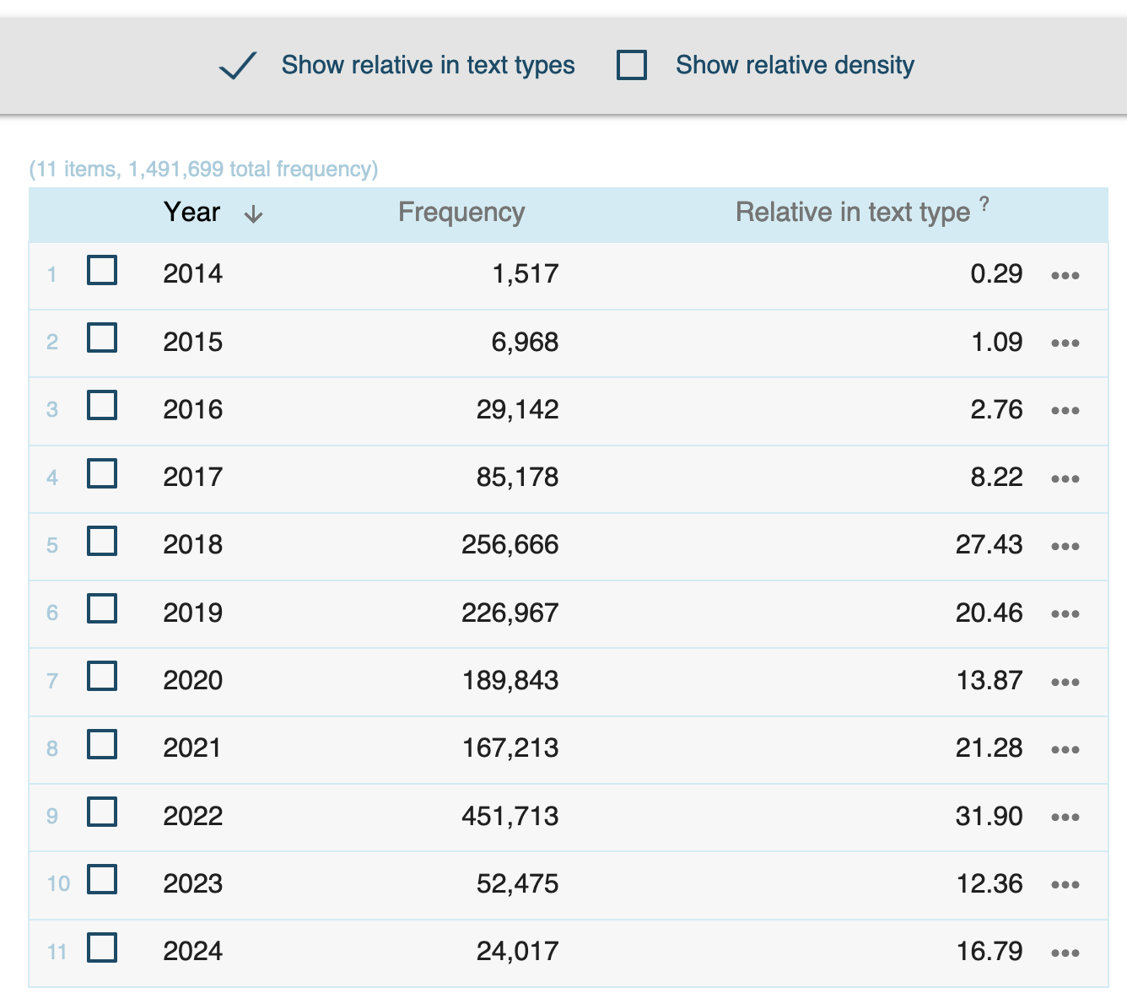Expand the options menu for 2021 row
The image size is (1127, 1004).
(1065, 750)
